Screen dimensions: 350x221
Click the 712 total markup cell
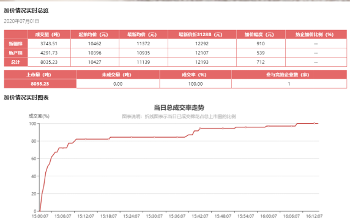coord(261,62)
